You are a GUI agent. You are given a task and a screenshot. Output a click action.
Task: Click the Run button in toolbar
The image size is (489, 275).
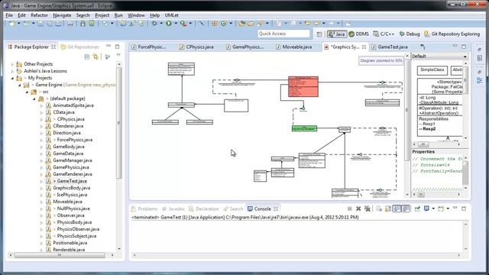[x=169, y=24]
